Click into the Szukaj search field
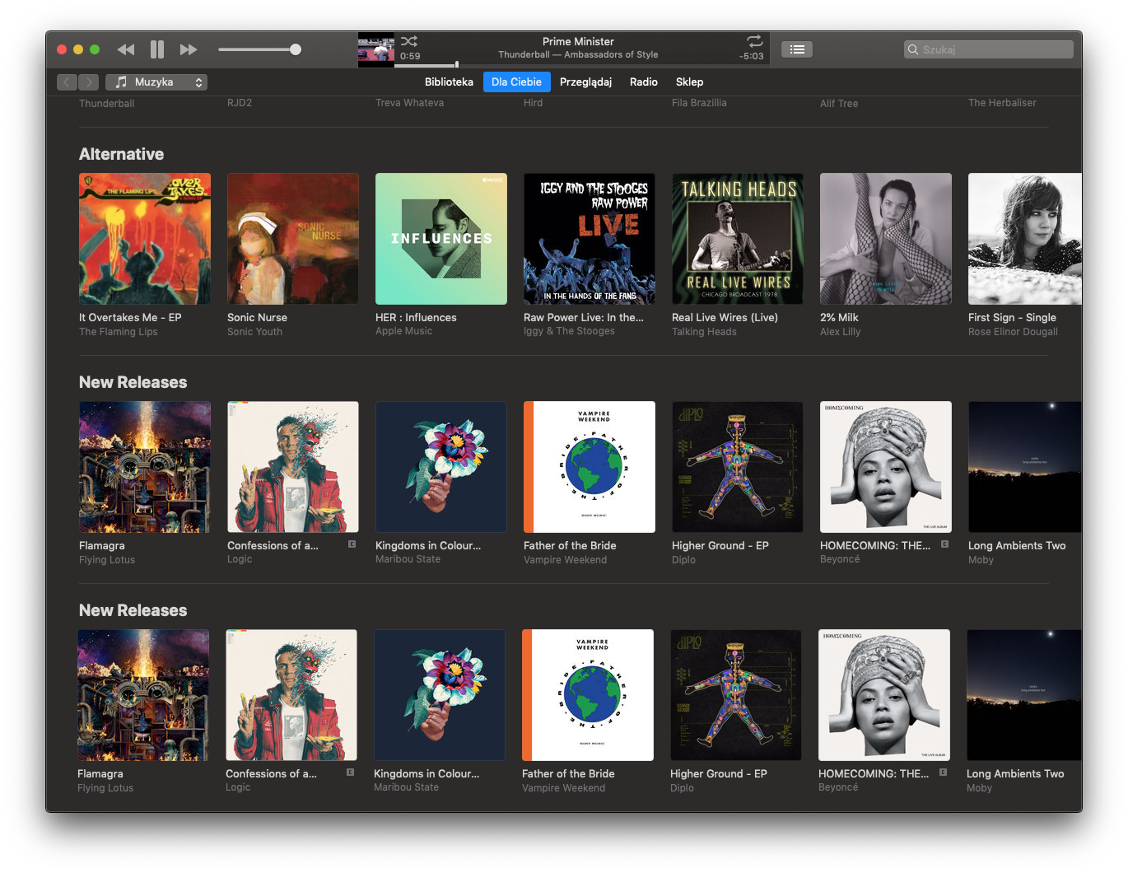Screen dimensions: 1128x873 click(x=989, y=49)
